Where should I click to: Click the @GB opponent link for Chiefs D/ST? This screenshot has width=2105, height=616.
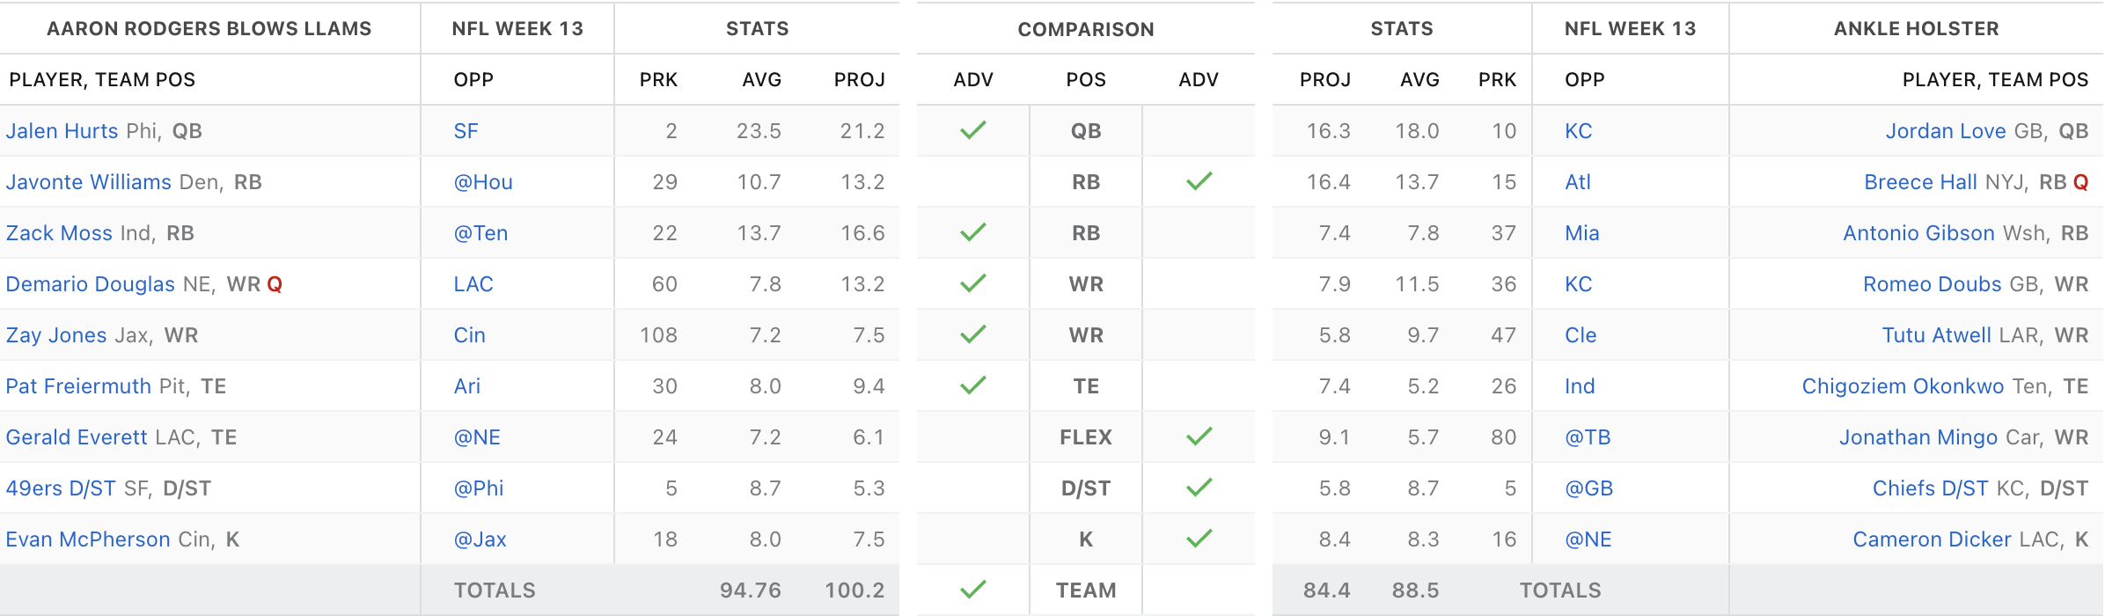(1588, 488)
